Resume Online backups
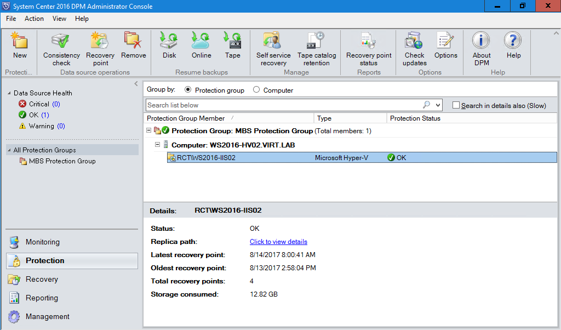Image resolution: width=561 pixels, height=330 pixels. tap(201, 45)
